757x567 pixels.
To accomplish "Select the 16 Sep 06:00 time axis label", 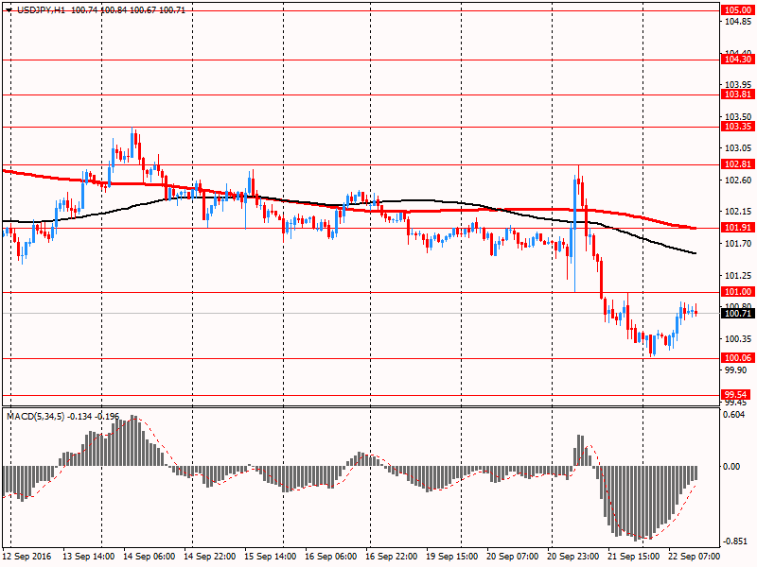I will (x=330, y=557).
